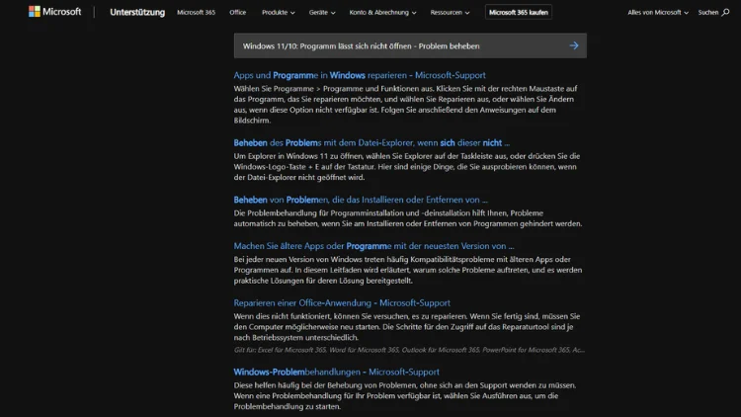The width and height of the screenshot is (741, 417).
Task: Open the Microsoft 365 menu item
Action: point(196,12)
